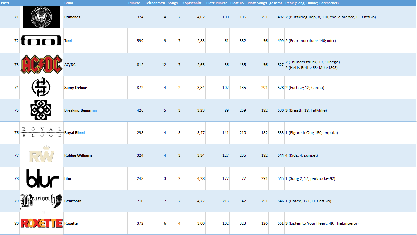The image size is (417, 235).
Task: Select the Punkte column header
Action: pos(134,3)
